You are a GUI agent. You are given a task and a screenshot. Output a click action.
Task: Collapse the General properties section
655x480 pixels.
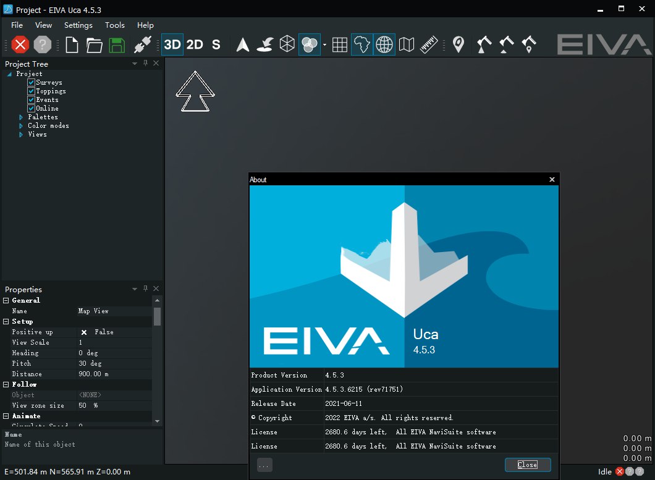pyautogui.click(x=6, y=300)
